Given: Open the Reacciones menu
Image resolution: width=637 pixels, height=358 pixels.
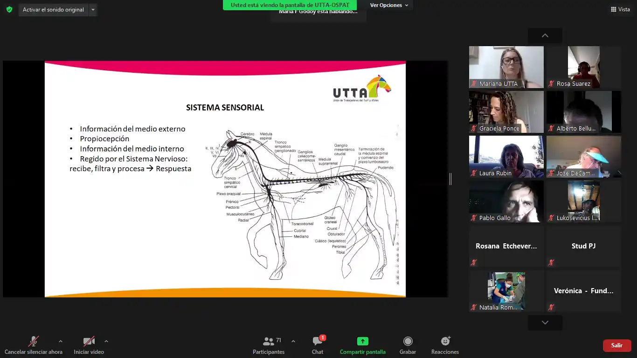Looking at the screenshot, I should point(445,345).
